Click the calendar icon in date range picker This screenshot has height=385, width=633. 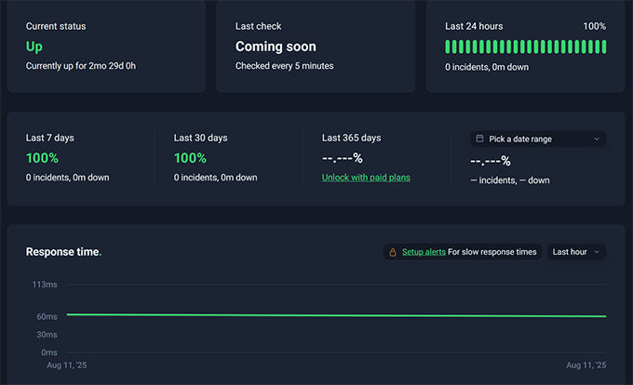[479, 139]
